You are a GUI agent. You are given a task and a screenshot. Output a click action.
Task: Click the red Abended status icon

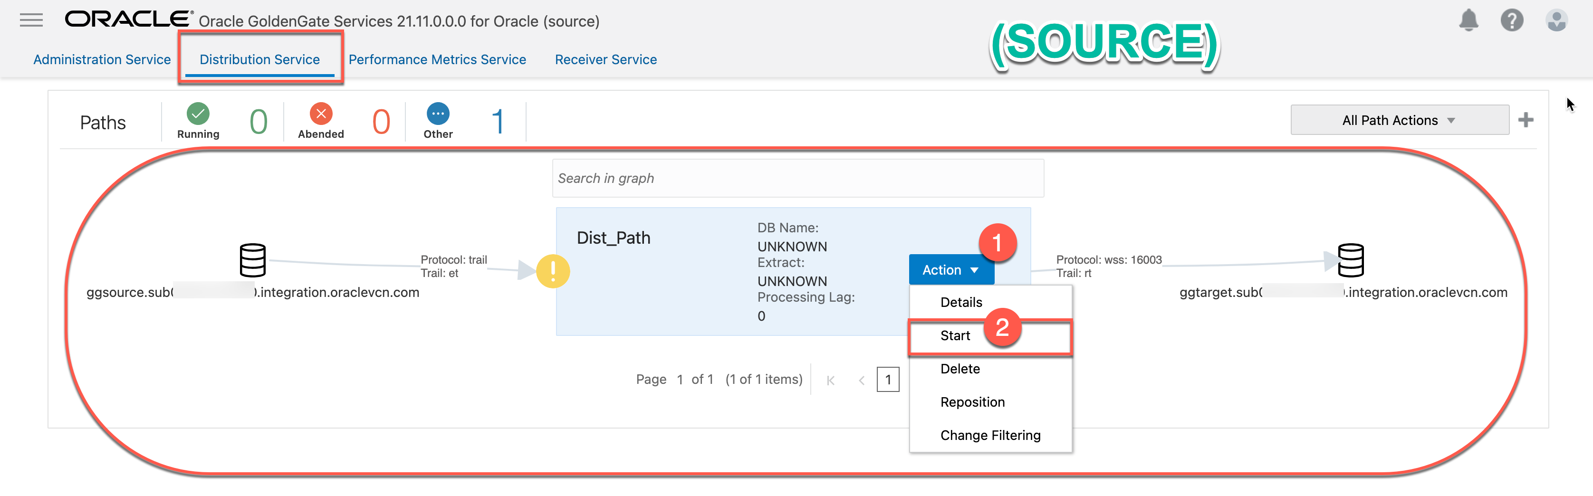pos(321,114)
